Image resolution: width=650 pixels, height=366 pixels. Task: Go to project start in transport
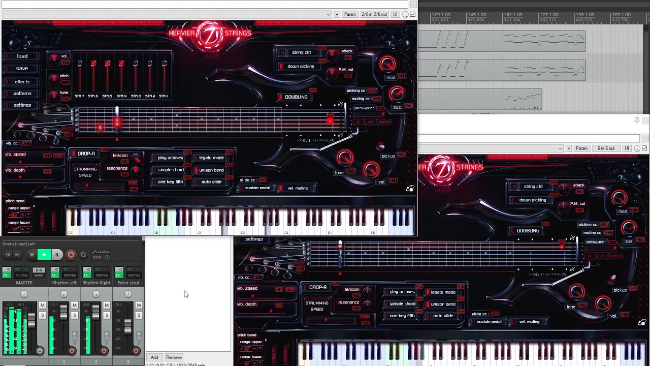8,255
